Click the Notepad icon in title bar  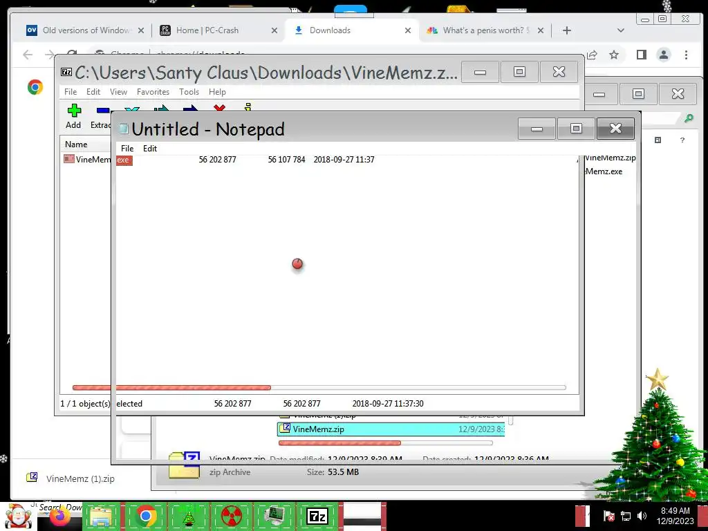(x=123, y=129)
